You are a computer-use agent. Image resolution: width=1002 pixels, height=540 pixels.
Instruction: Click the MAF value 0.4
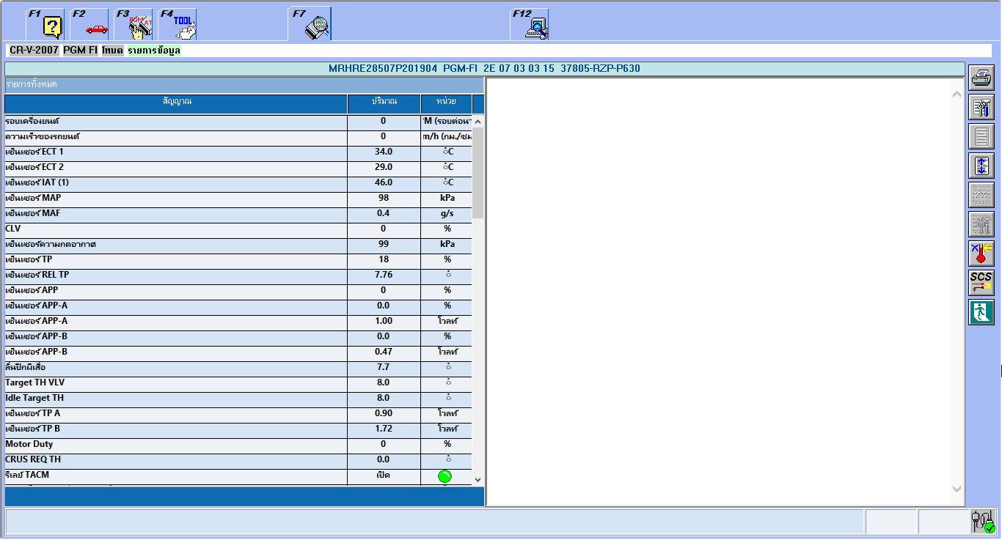[384, 214]
